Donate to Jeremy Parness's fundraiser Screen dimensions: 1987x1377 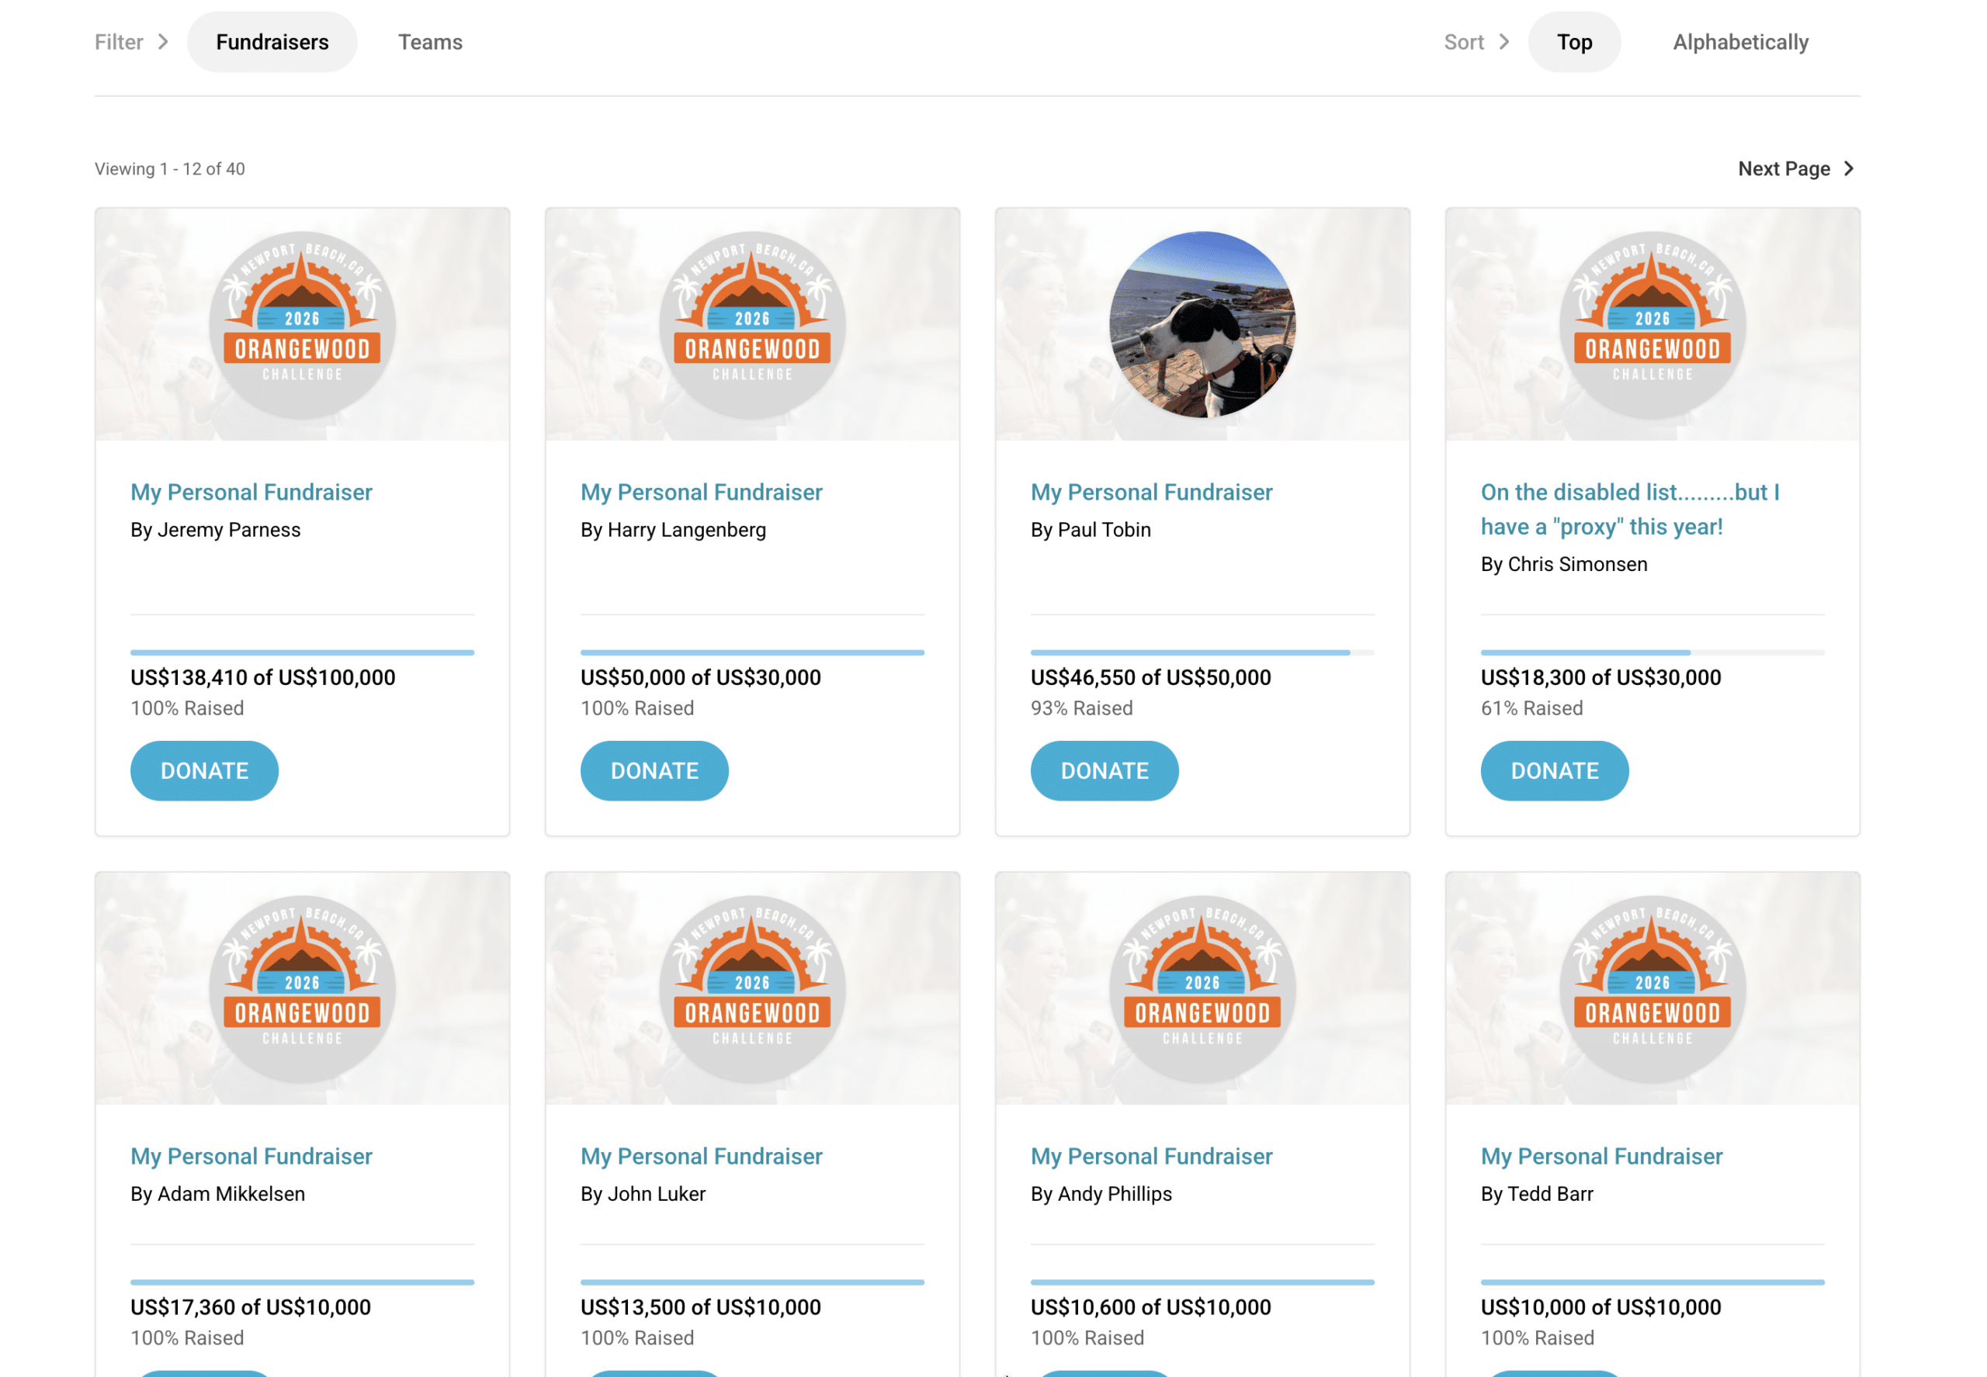coord(205,770)
